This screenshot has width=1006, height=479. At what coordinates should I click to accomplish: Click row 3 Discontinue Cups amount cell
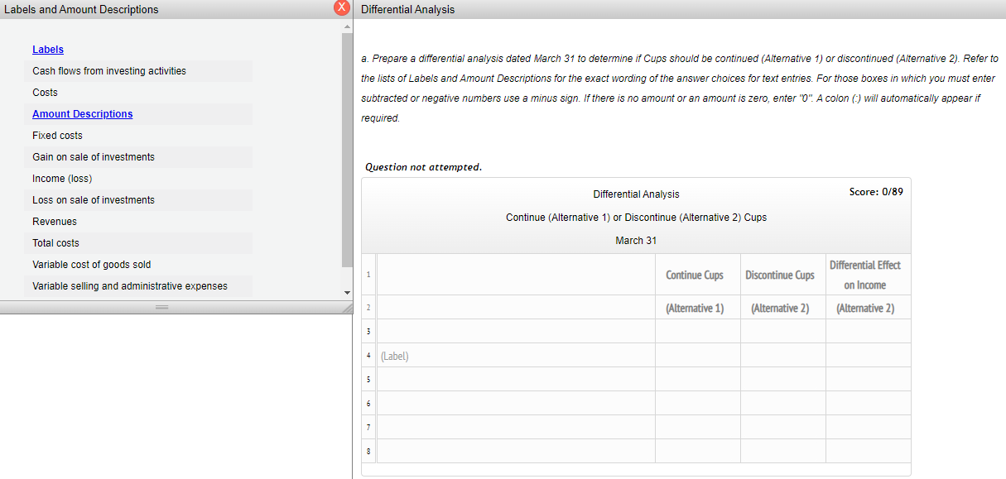point(783,331)
